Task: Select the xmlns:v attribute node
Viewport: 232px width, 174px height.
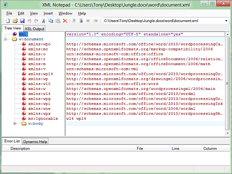Action: (37, 69)
